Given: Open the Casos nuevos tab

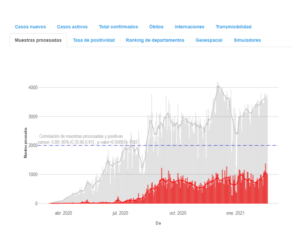Looking at the screenshot, I should click(x=30, y=27).
